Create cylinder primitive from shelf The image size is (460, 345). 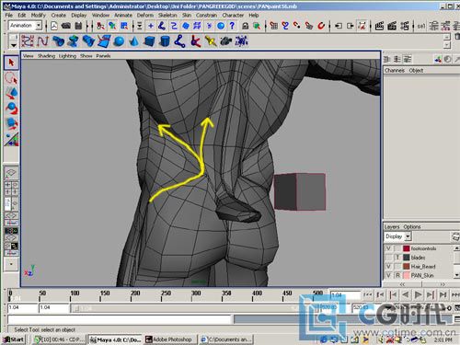[165, 41]
